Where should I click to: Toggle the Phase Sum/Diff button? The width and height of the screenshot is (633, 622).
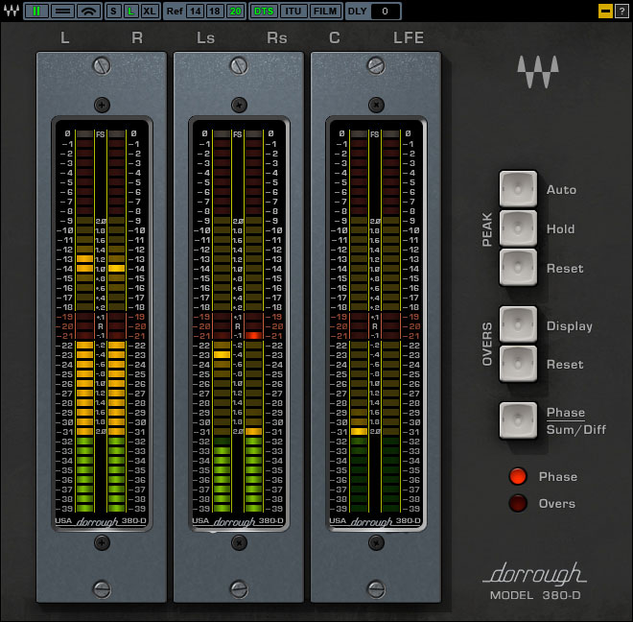coord(519,420)
